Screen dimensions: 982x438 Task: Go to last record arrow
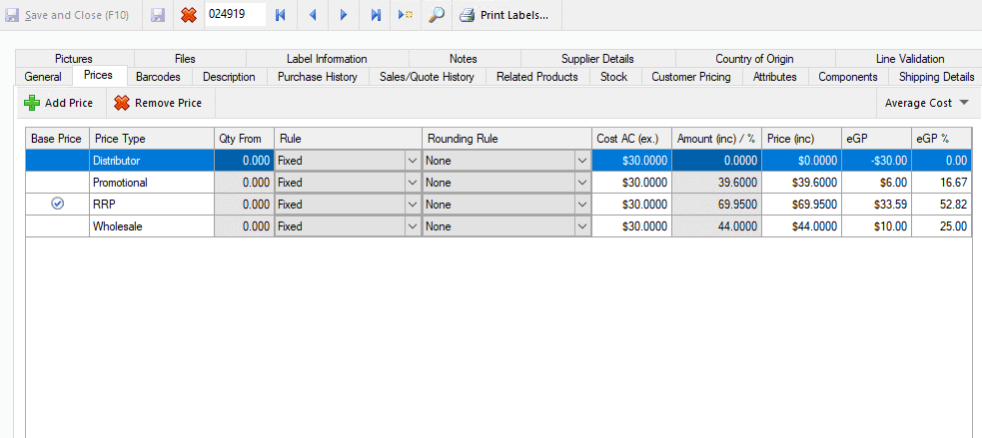376,15
